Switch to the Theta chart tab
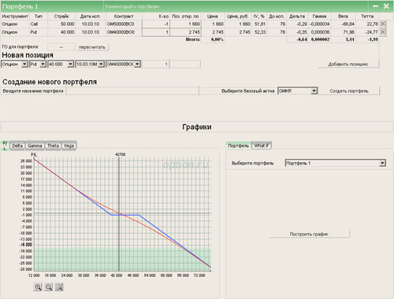Image resolution: width=394 pixels, height=299 pixels. click(53, 146)
